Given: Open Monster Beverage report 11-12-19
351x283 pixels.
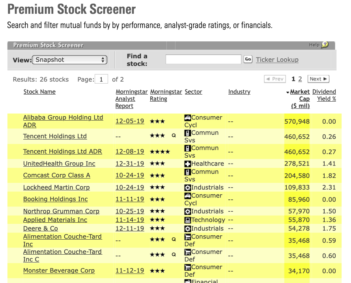Looking at the screenshot, I should [130, 271].
